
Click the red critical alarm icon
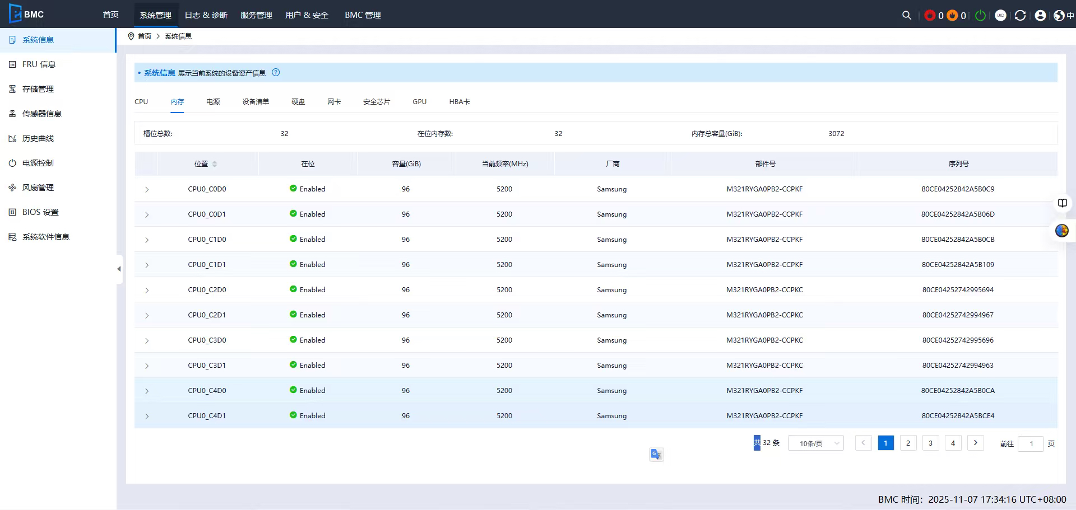pos(930,16)
